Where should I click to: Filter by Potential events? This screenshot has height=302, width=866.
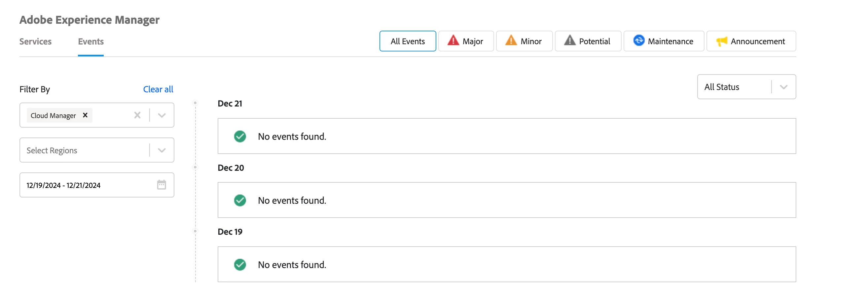tap(588, 41)
